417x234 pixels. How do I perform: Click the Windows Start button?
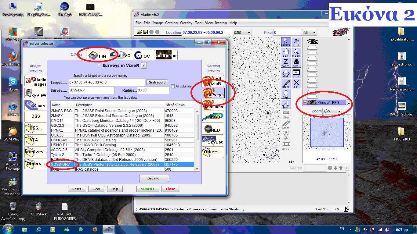8,229
